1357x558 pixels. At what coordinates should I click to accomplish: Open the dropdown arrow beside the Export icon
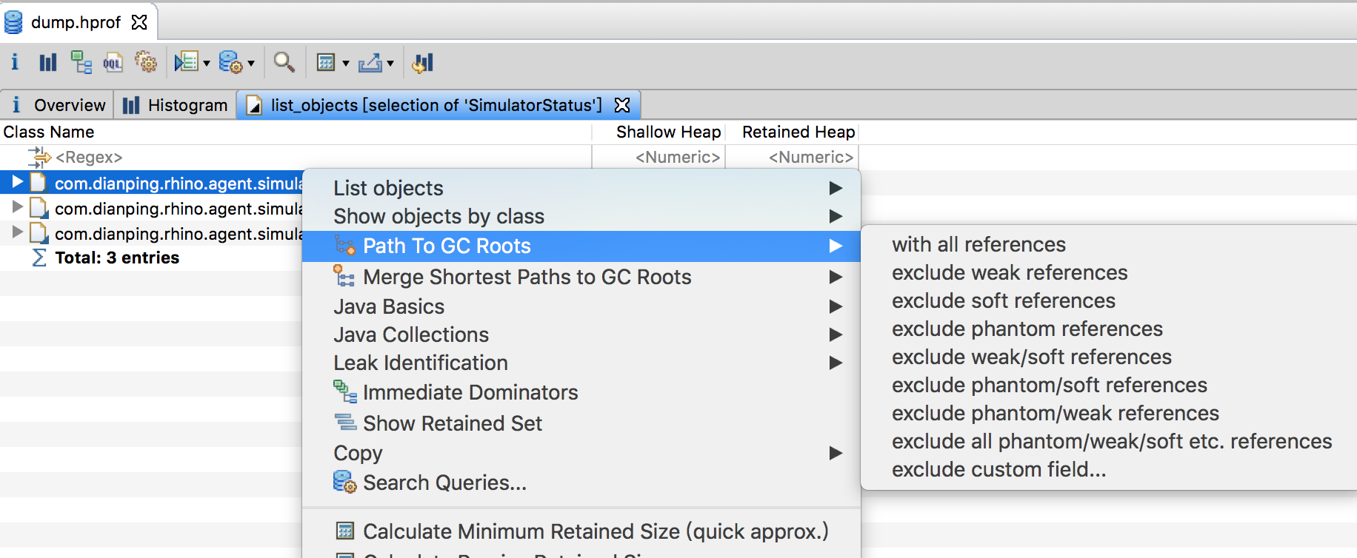(390, 64)
